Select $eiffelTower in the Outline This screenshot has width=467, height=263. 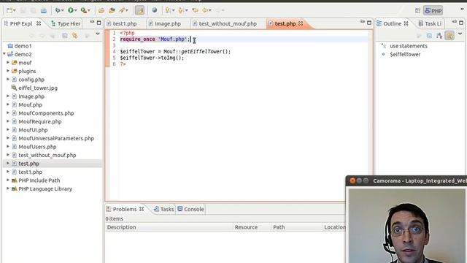click(405, 54)
